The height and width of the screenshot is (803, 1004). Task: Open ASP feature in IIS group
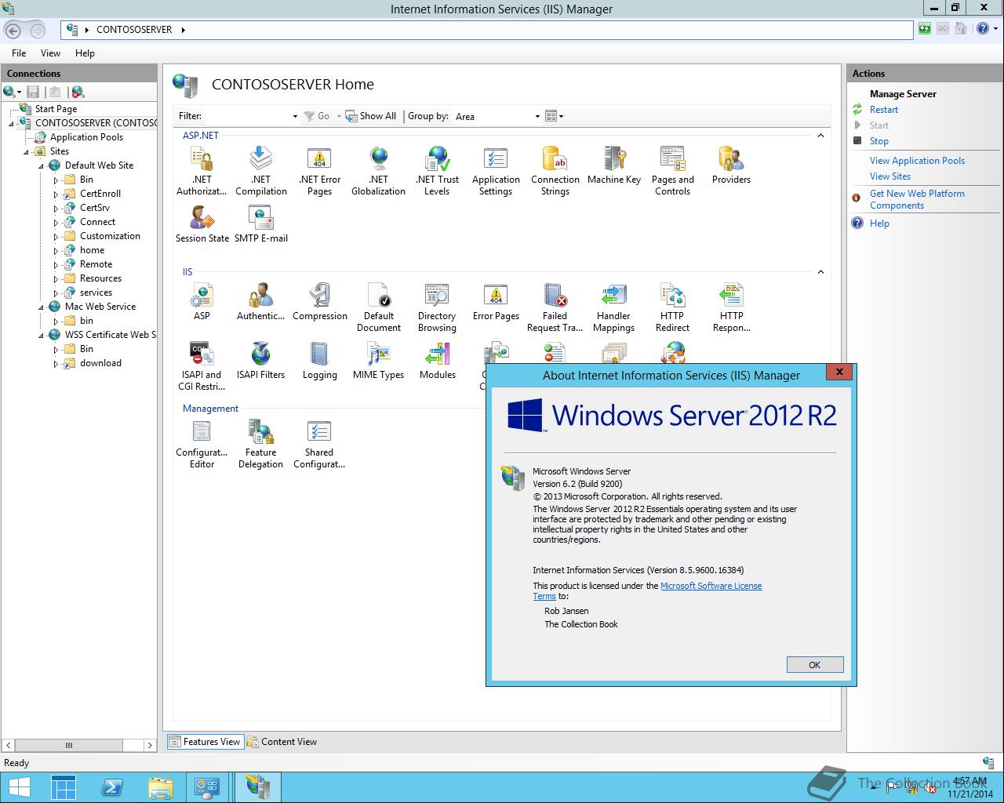click(x=202, y=302)
